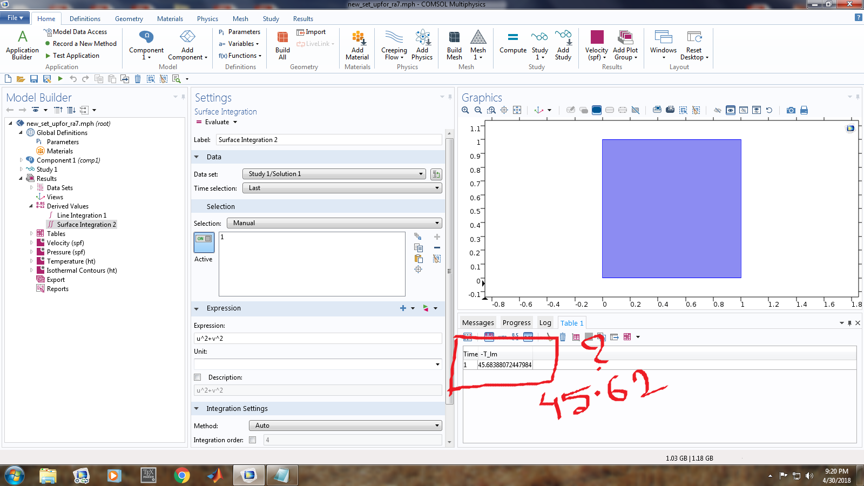The height and width of the screenshot is (486, 864).
Task: Check the Integration order checkbox
Action: click(252, 440)
